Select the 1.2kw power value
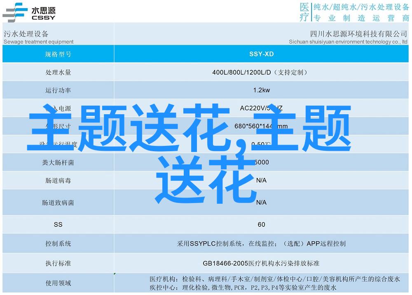 pos(261,90)
